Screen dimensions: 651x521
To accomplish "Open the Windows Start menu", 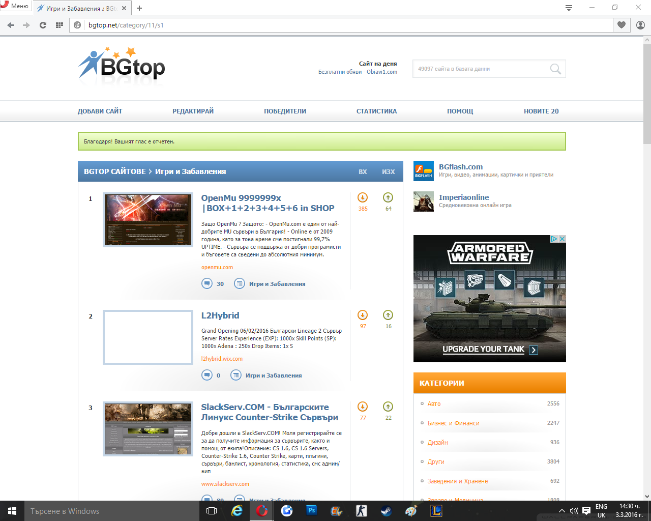I will click(x=12, y=511).
